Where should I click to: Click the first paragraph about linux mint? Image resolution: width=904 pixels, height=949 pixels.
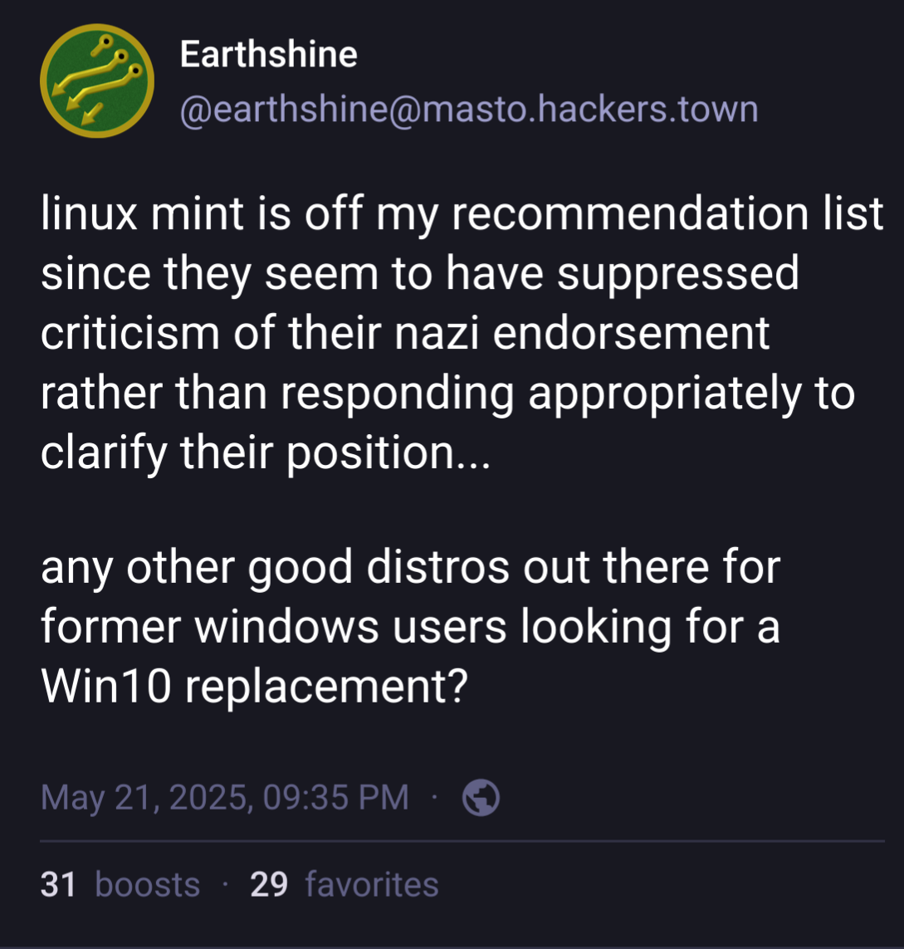tap(462, 333)
